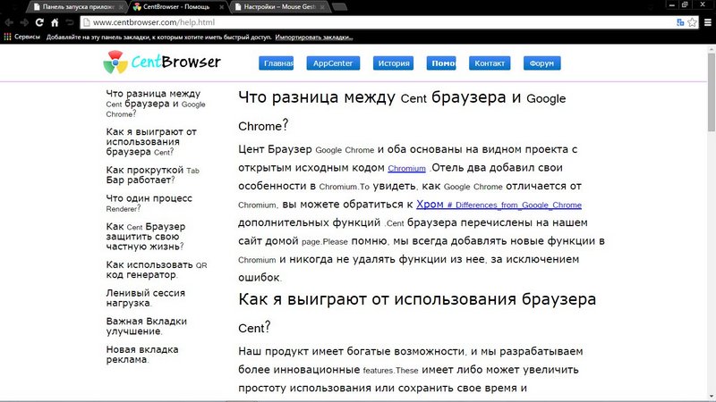Follow the Chromium hyperlink in the text
Viewport: 716px width, 402px height.
click(x=406, y=169)
